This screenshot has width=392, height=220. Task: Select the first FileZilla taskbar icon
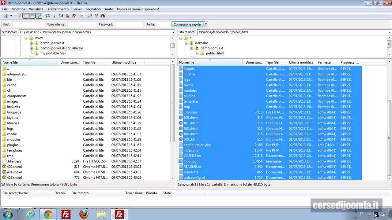tap(66, 215)
